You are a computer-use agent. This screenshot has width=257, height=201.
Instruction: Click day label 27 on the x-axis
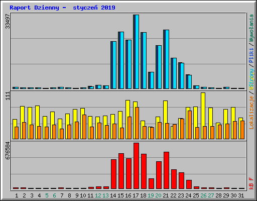[211, 195]
